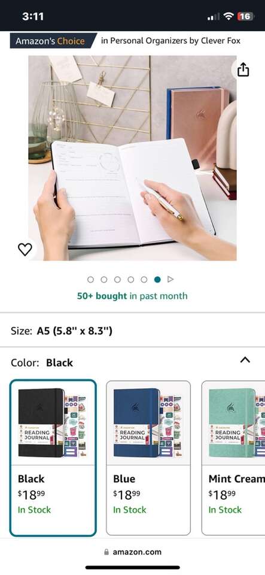
Task: Open the Size A5 selection row
Action: point(133,331)
